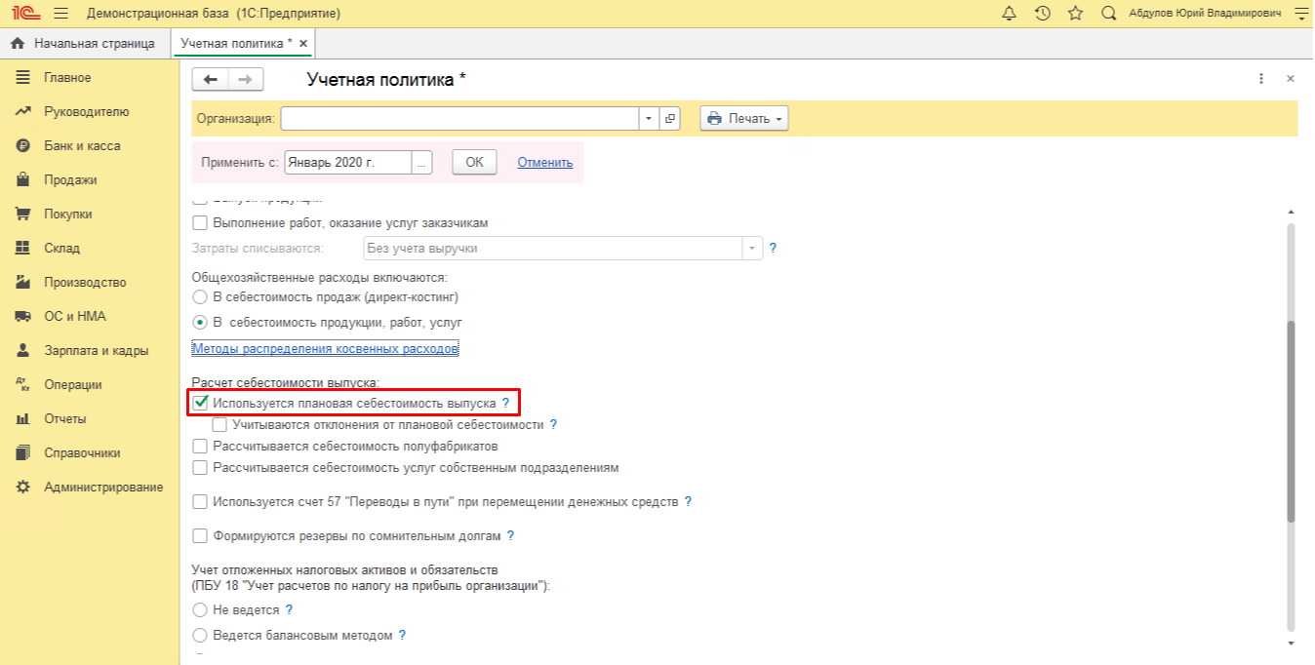This screenshot has height=665, width=1315.
Task: Open favorites star icon
Action: click(x=1075, y=14)
